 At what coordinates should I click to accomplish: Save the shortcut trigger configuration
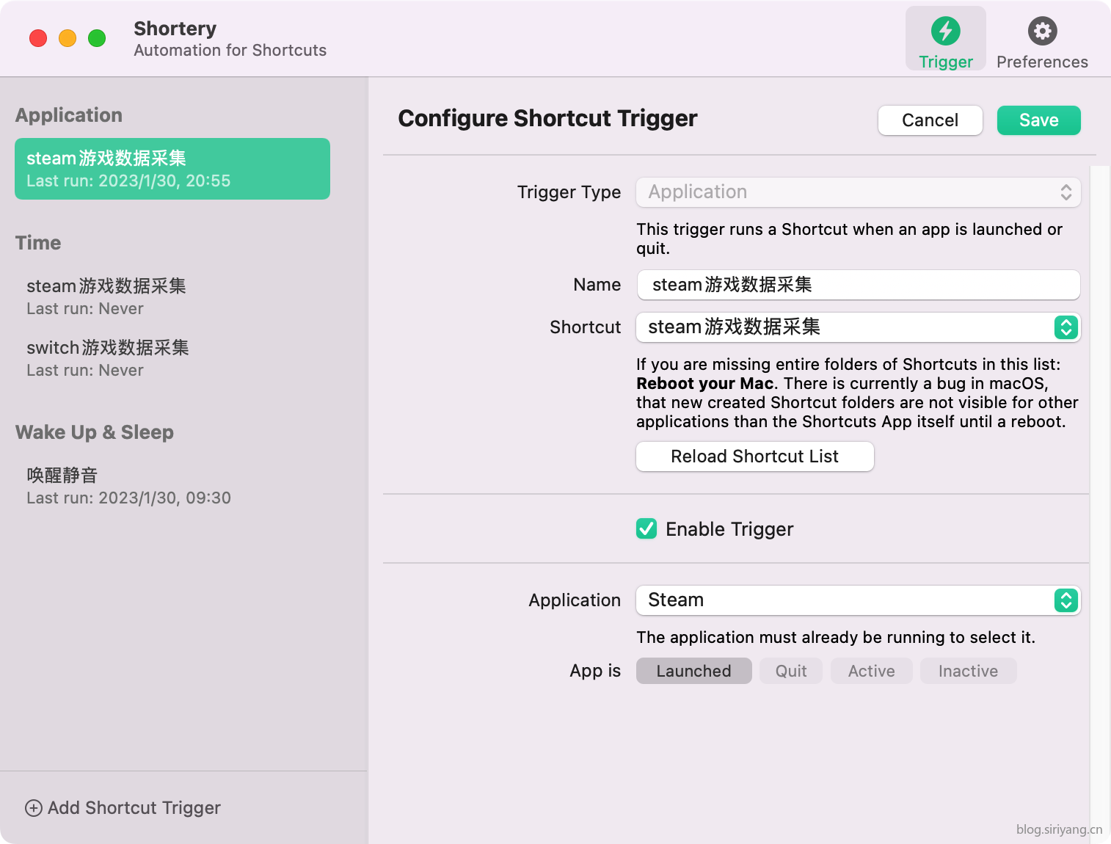[1038, 120]
